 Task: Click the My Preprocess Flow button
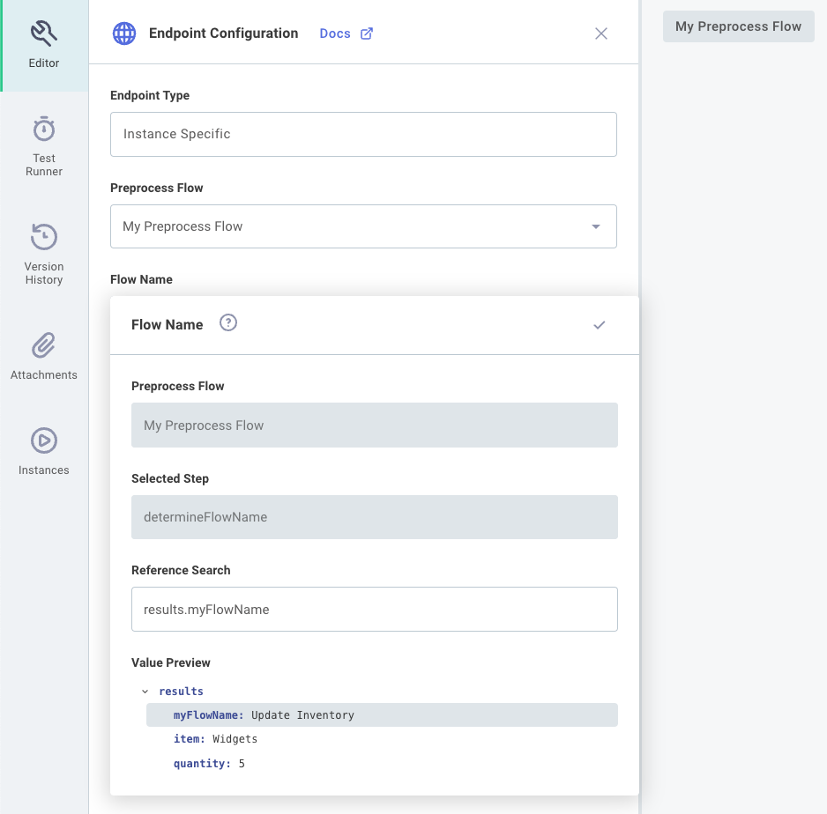click(x=738, y=26)
